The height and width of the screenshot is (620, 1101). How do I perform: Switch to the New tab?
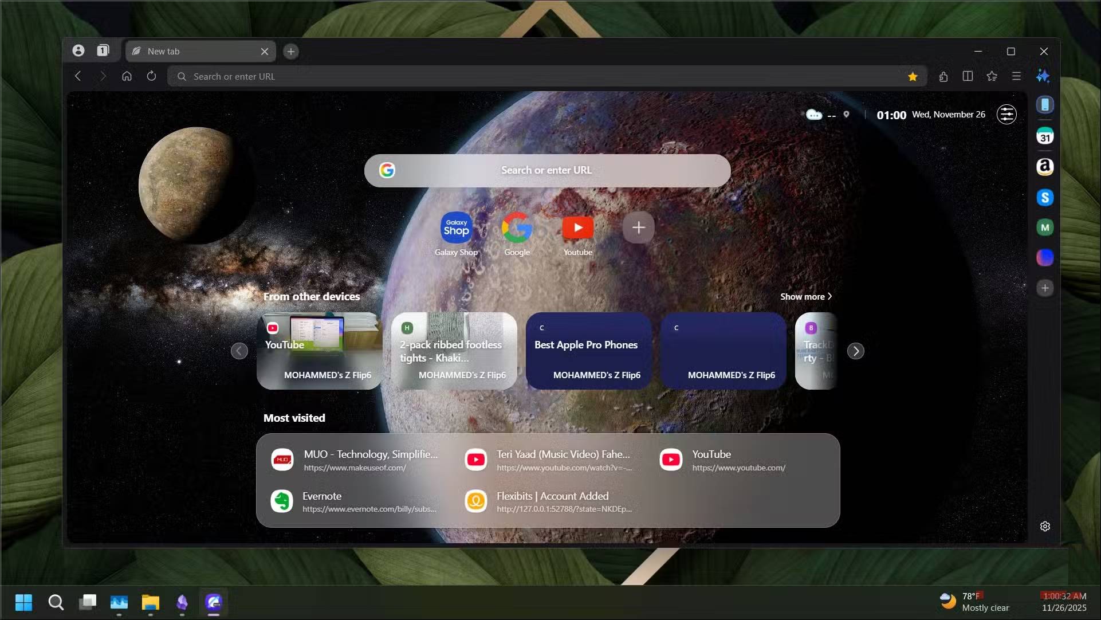coord(189,51)
